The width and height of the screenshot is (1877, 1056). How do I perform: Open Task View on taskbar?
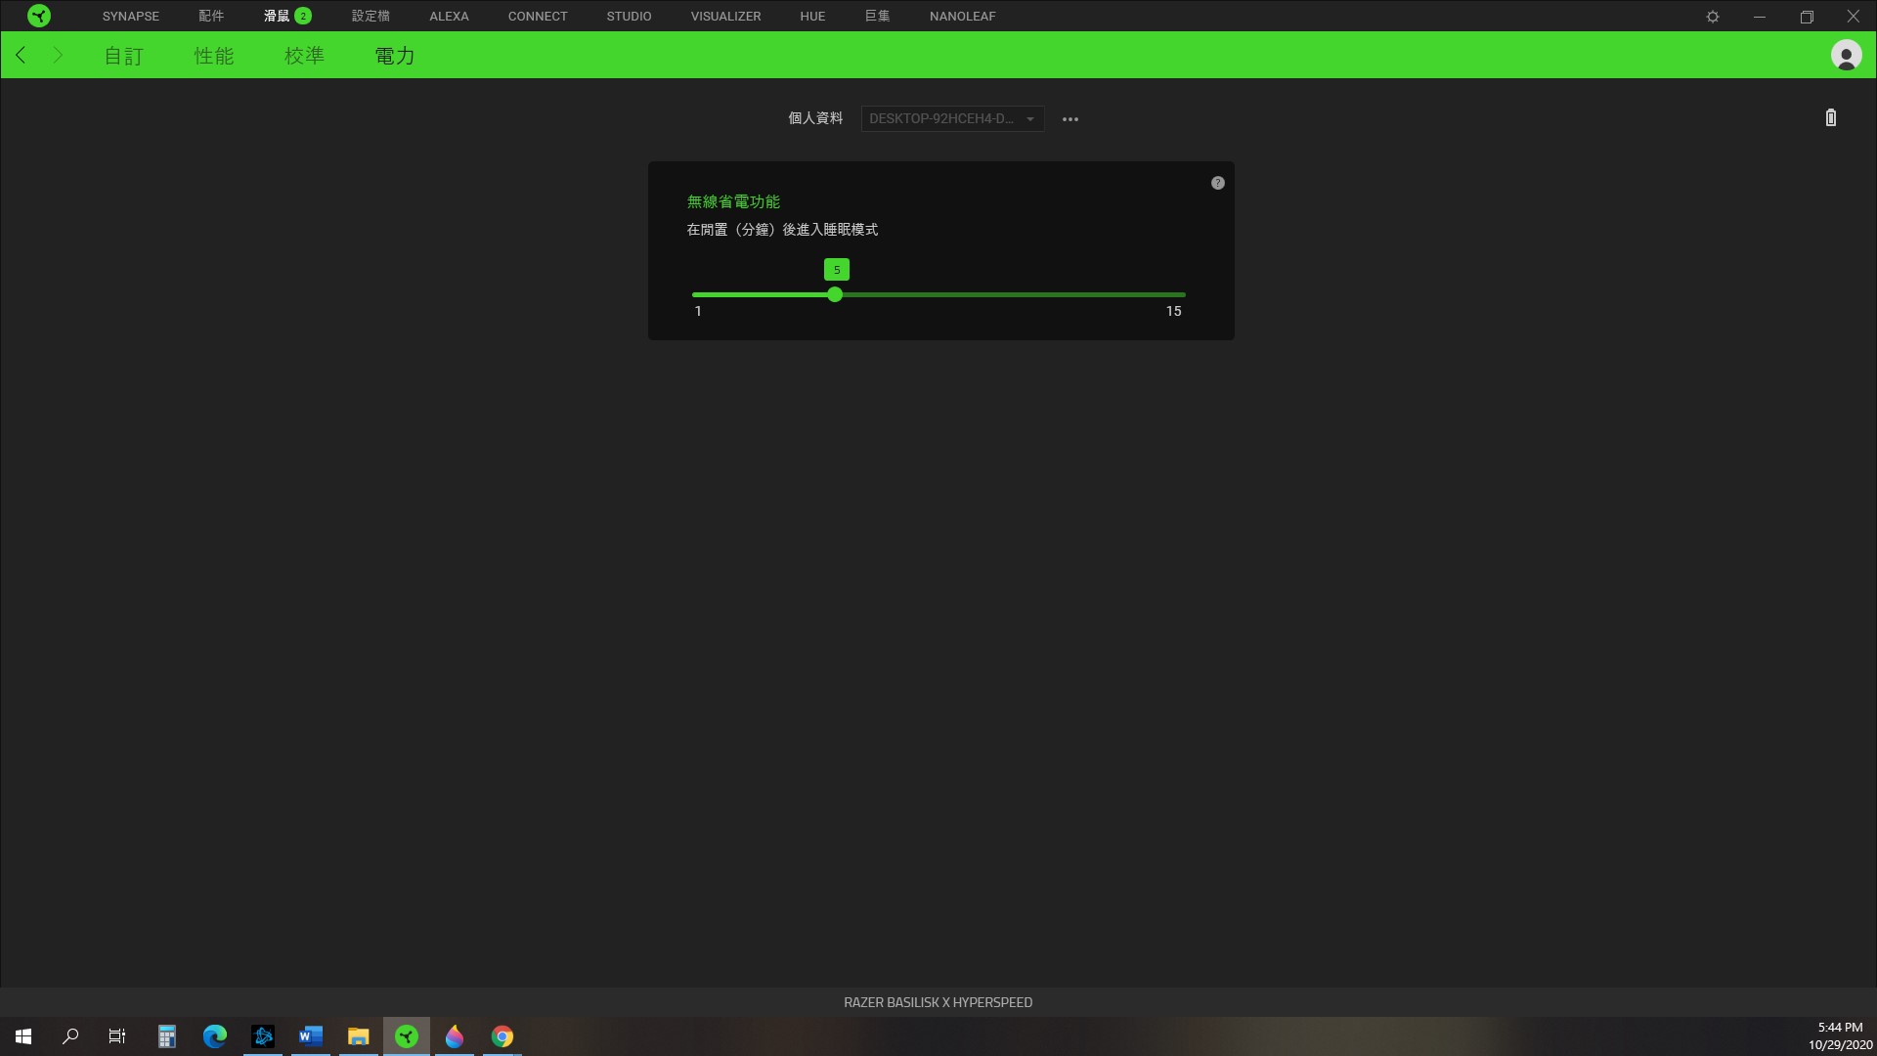click(117, 1036)
